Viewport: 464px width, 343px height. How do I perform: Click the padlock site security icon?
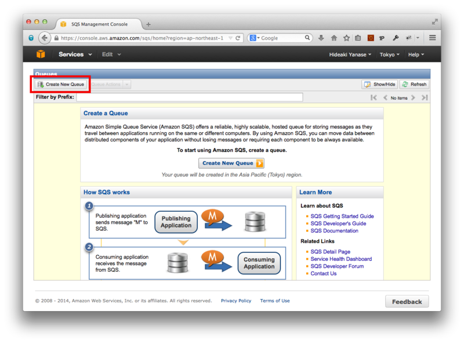[56, 38]
